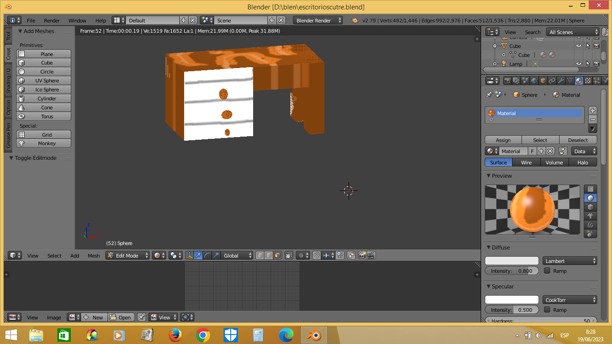
Task: Open the mesh Data properties tab icon
Action: pyautogui.click(x=570, y=81)
